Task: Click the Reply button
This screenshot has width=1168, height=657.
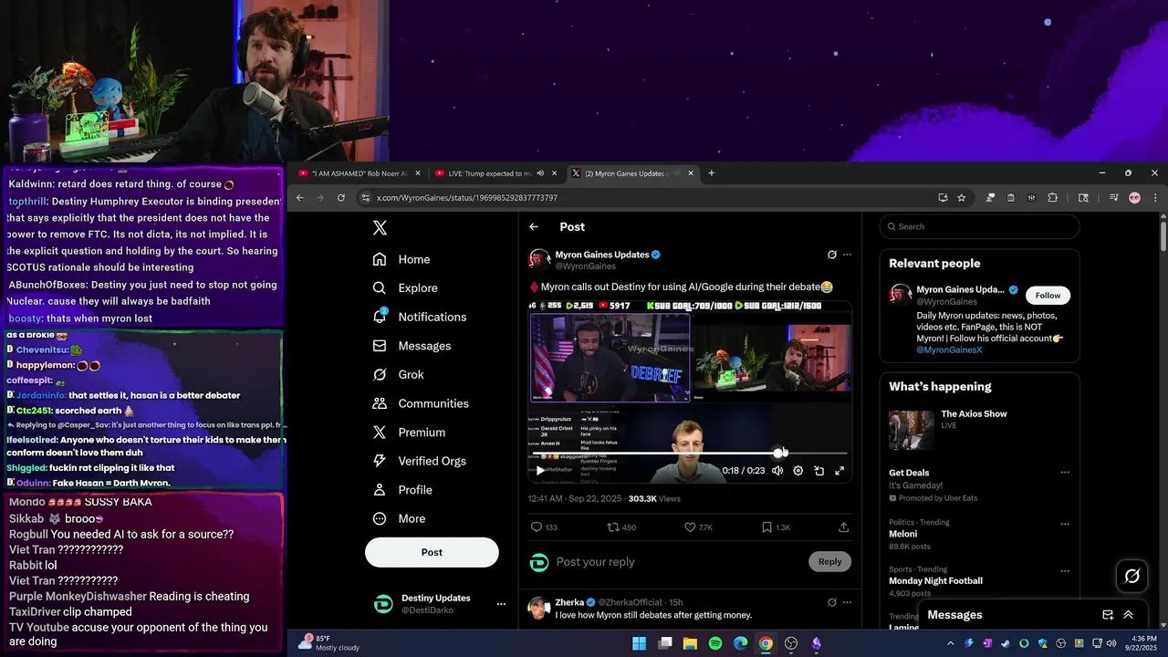Action: pyautogui.click(x=829, y=562)
